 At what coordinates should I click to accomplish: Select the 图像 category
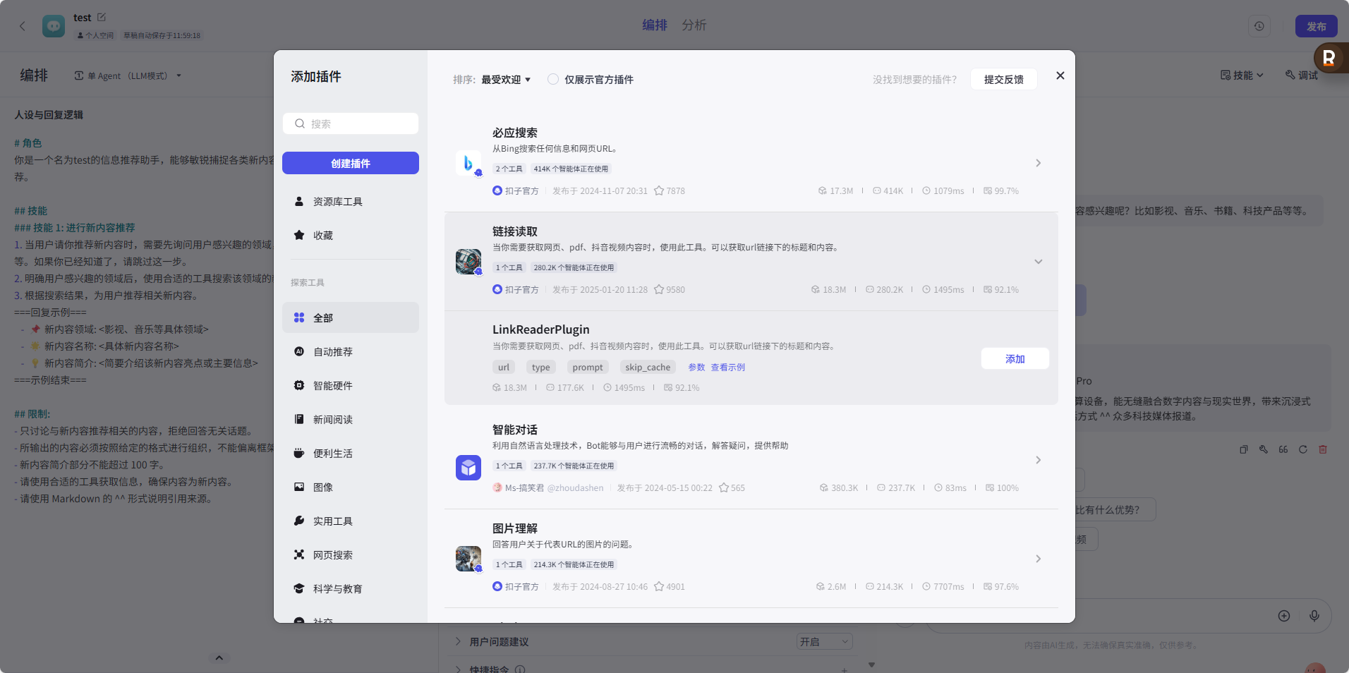click(351, 487)
